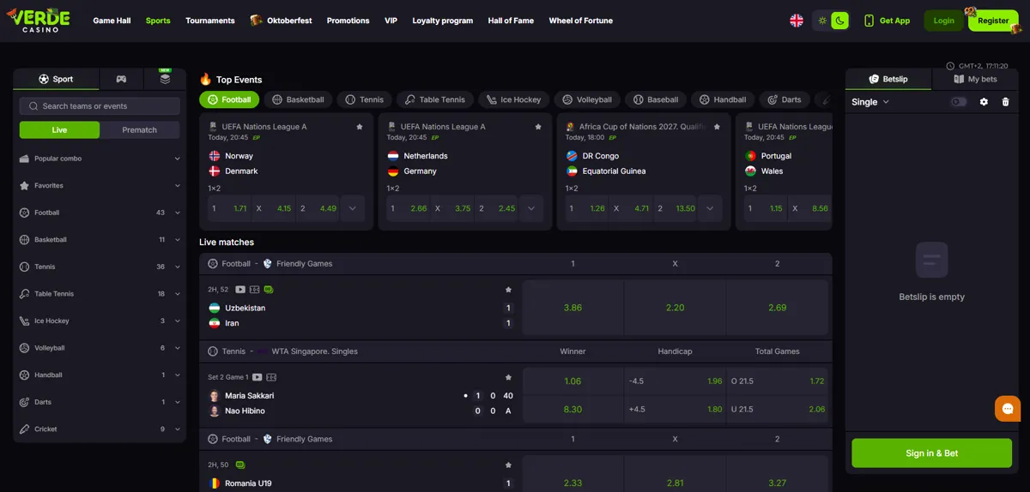The image size is (1030, 492).
Task: Open the UK flag language selector
Action: 797,21
